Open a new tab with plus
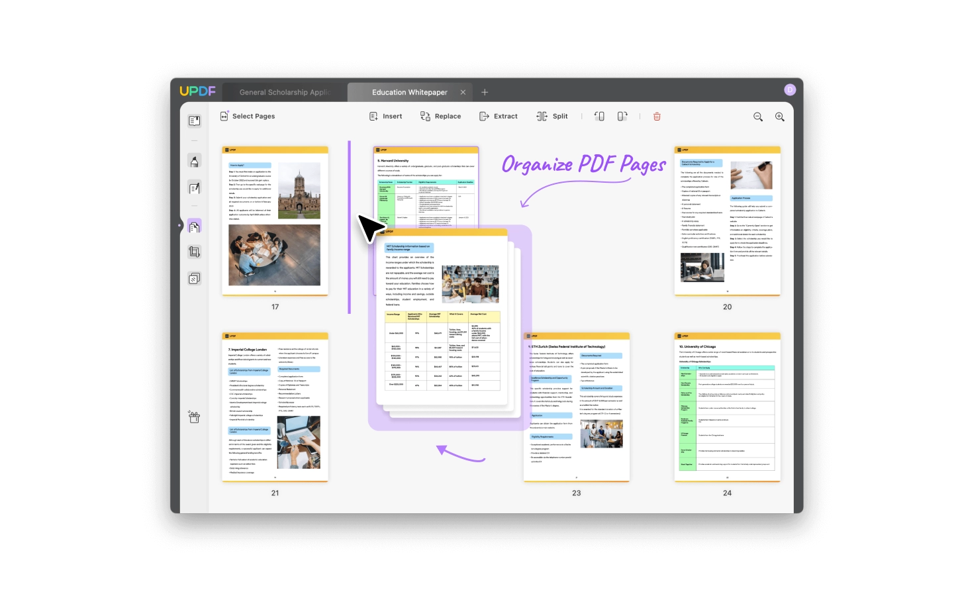This screenshot has height=596, width=960. click(x=485, y=92)
